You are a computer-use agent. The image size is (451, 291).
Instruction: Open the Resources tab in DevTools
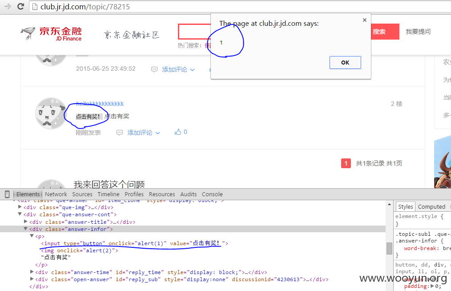point(162,194)
